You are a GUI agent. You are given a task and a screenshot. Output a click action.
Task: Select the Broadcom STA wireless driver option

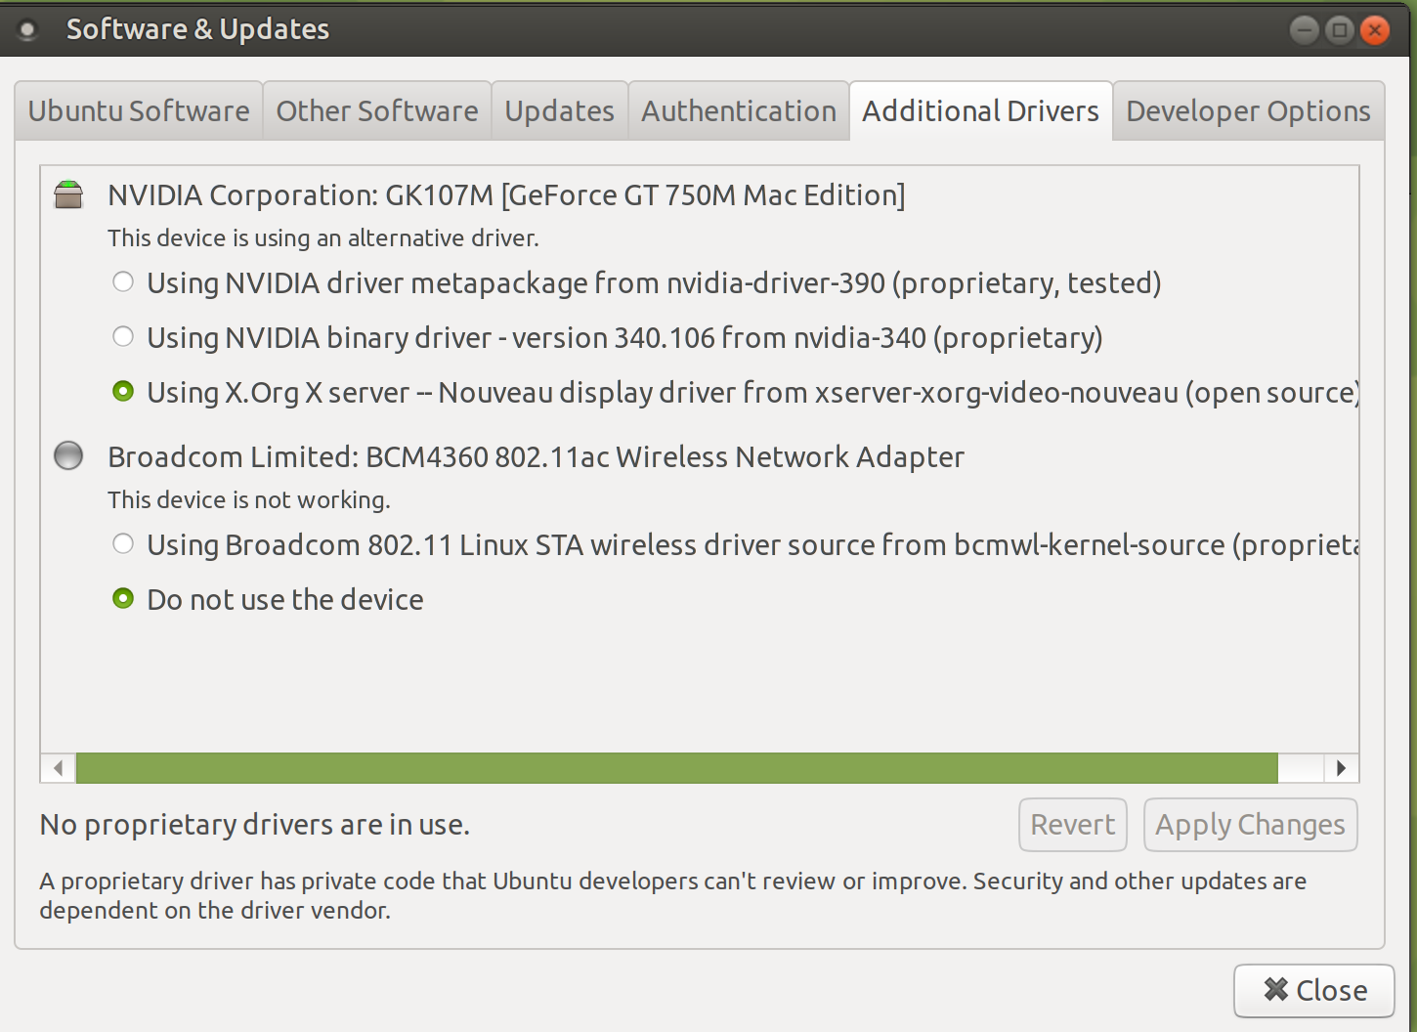click(x=735, y=544)
